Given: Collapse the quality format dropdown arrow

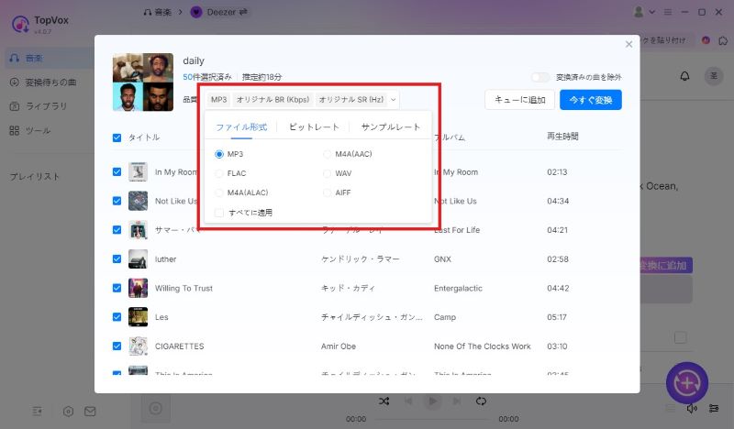Looking at the screenshot, I should tap(394, 100).
